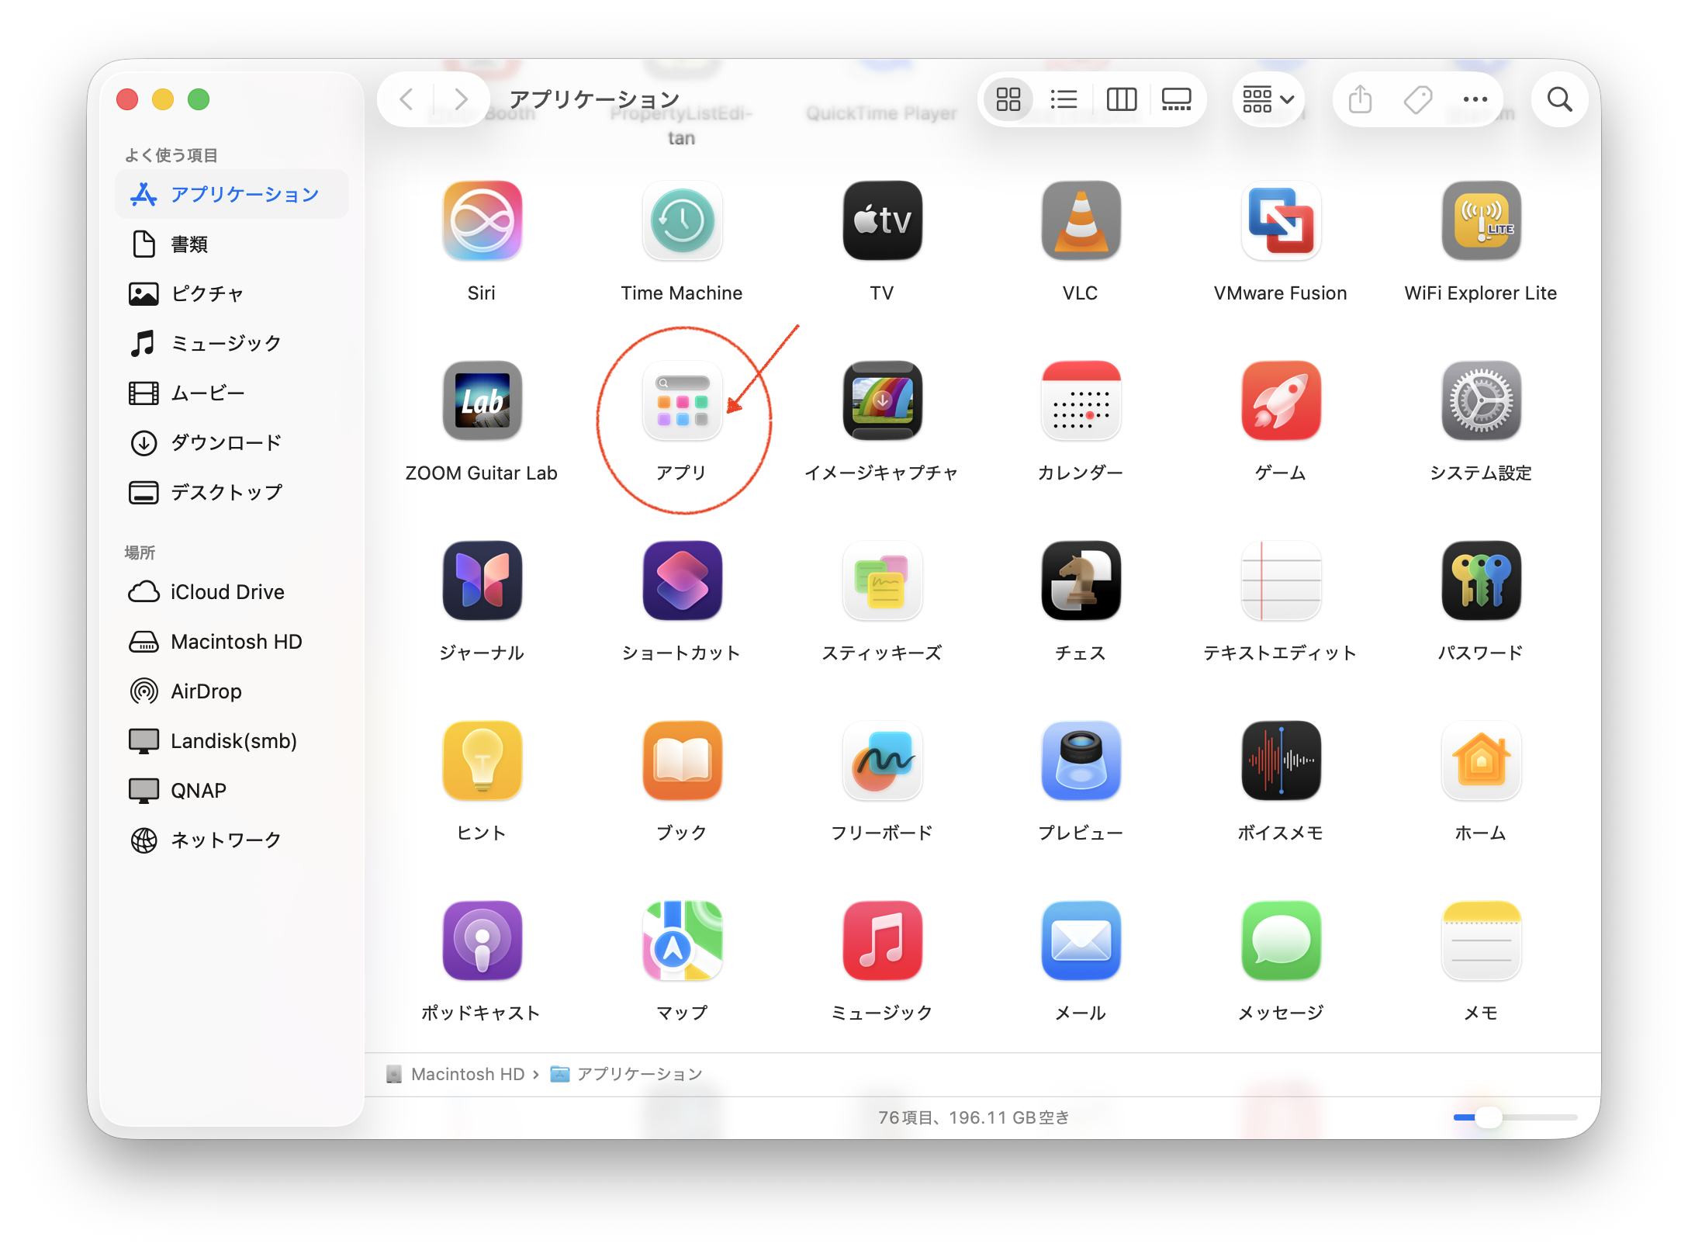The width and height of the screenshot is (1688, 1254).
Task: Click the forward navigation button
Action: (x=462, y=99)
